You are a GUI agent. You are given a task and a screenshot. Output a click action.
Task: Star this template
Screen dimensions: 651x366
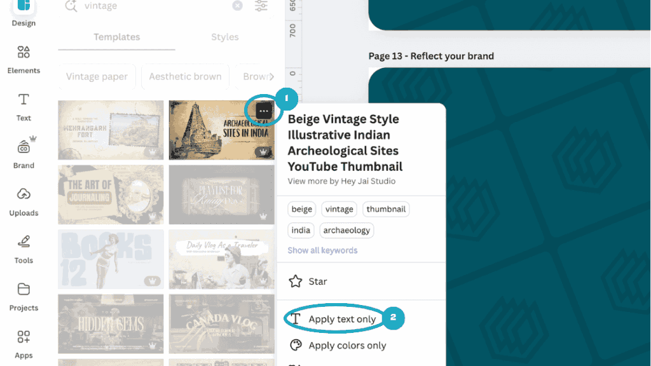317,281
